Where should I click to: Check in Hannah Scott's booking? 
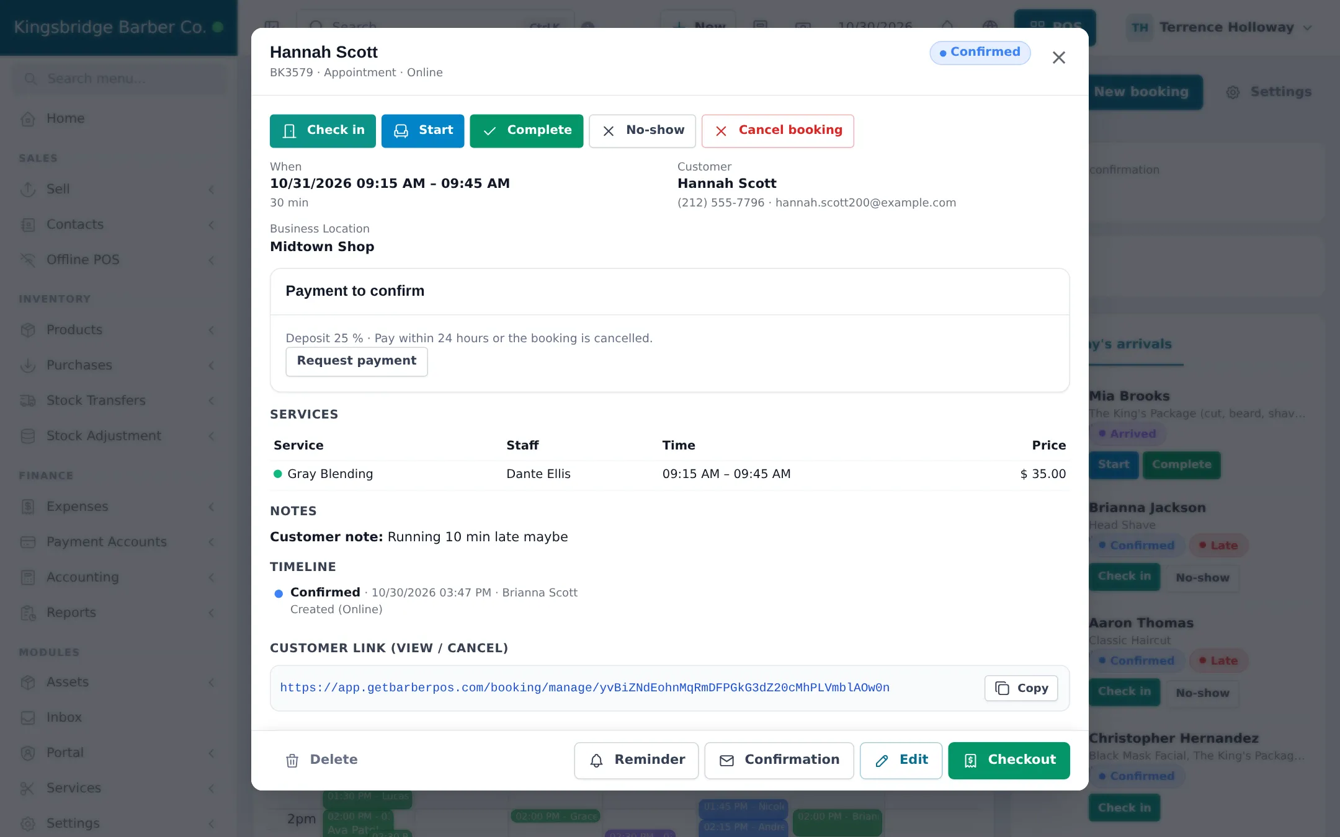[x=323, y=131]
